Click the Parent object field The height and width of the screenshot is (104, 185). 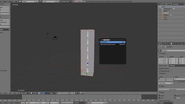180,79
